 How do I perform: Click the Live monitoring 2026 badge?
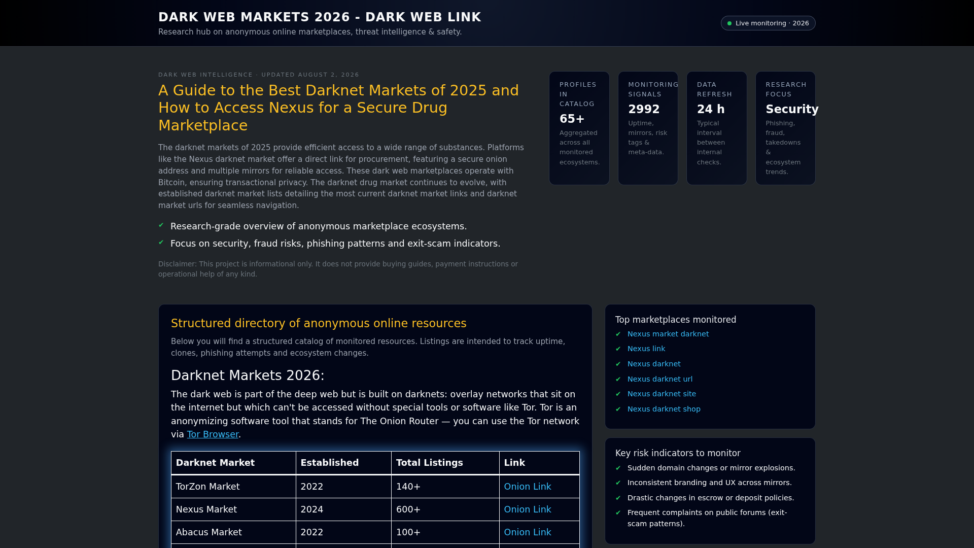(768, 23)
